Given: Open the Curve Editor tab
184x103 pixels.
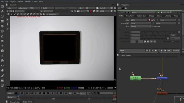Looking at the screenshot, I should click(15, 102).
